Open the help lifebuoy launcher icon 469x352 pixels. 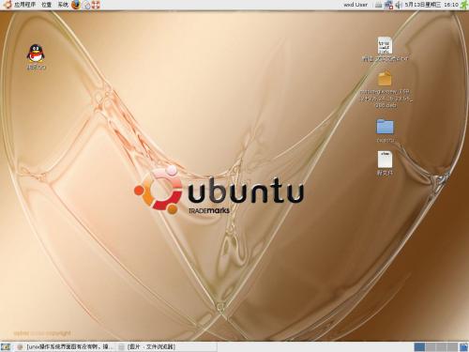[96, 5]
